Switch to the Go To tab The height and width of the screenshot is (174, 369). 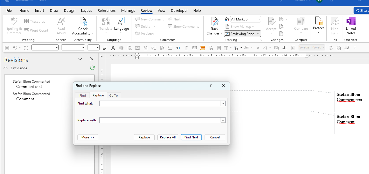[x=113, y=96]
